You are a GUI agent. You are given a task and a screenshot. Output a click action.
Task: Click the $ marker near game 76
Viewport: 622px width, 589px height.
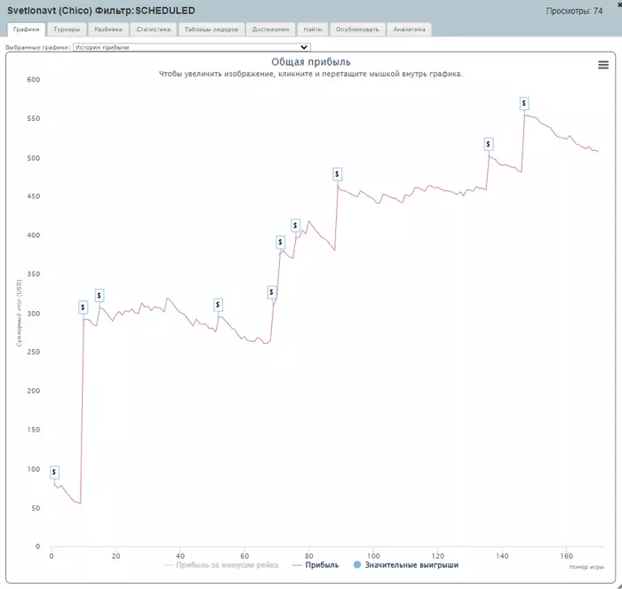[295, 226]
